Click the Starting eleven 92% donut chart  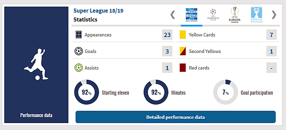click(87, 92)
